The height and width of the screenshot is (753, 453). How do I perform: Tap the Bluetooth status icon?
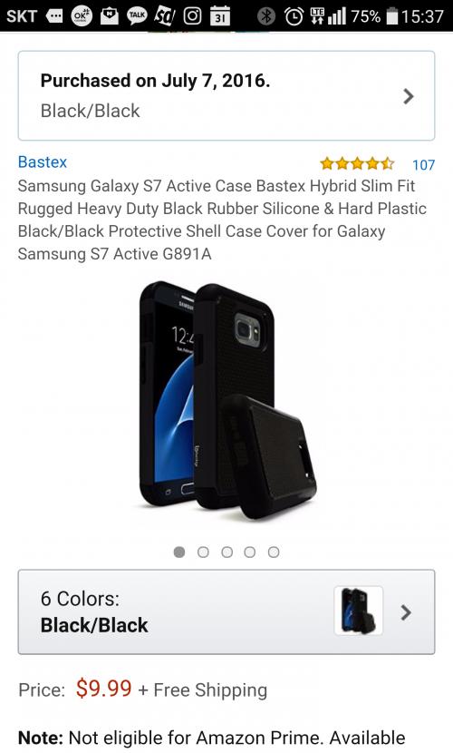pos(265,16)
